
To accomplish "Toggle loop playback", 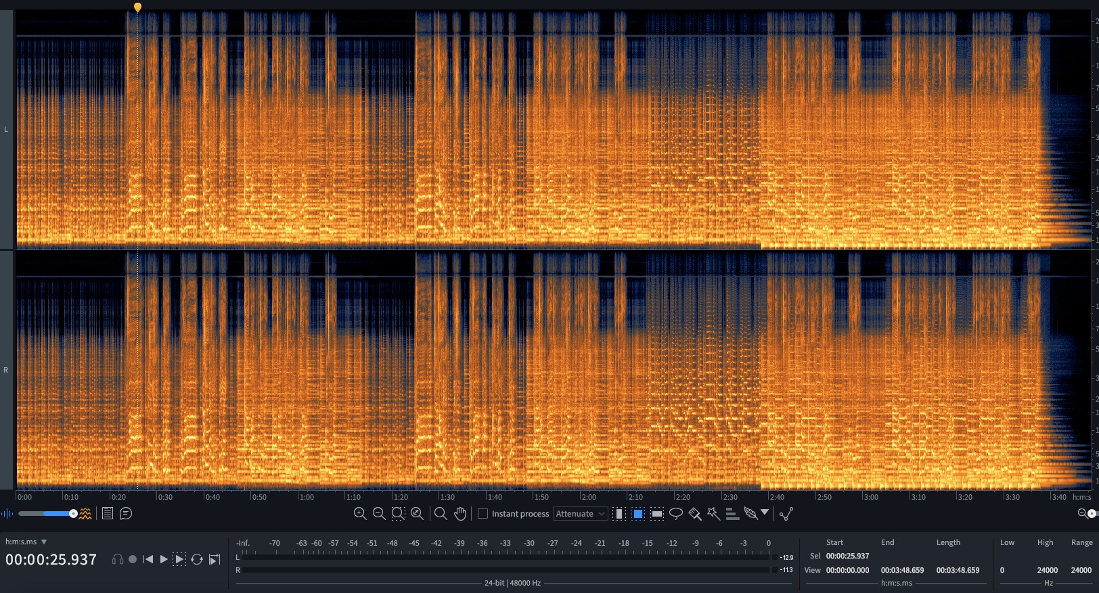I will click(x=197, y=559).
